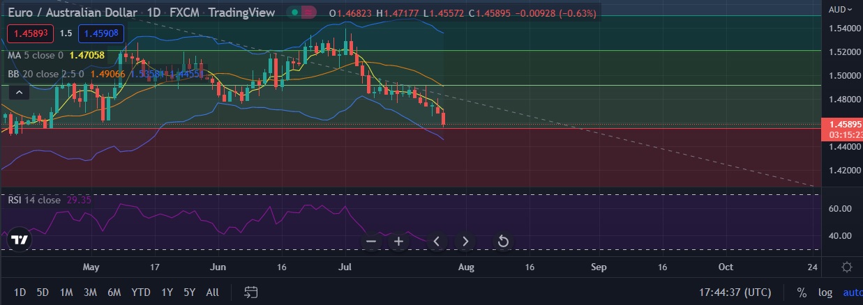Click the RSI value 29.35
This screenshot has width=863, height=305.
pos(79,200)
